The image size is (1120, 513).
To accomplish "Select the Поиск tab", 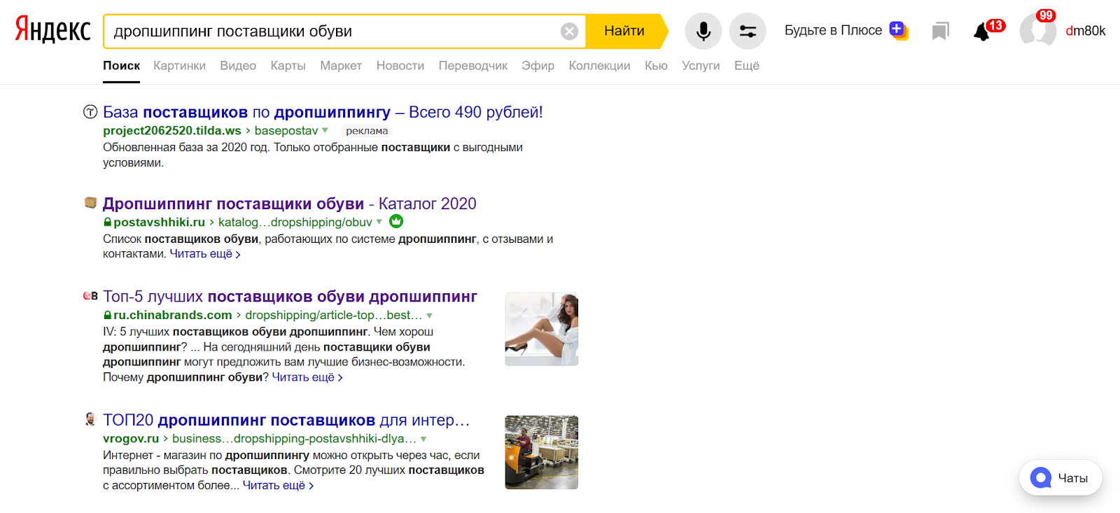I will pos(122,66).
